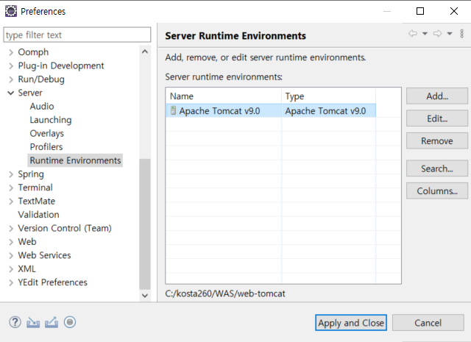Click the Cancel button
Viewport: 471px width, 342px height.
coord(428,323)
